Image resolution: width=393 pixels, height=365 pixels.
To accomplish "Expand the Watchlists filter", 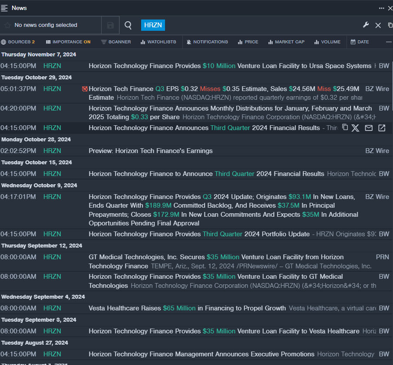I will click(x=158, y=42).
